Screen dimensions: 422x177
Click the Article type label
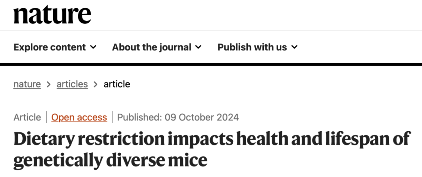(27, 118)
